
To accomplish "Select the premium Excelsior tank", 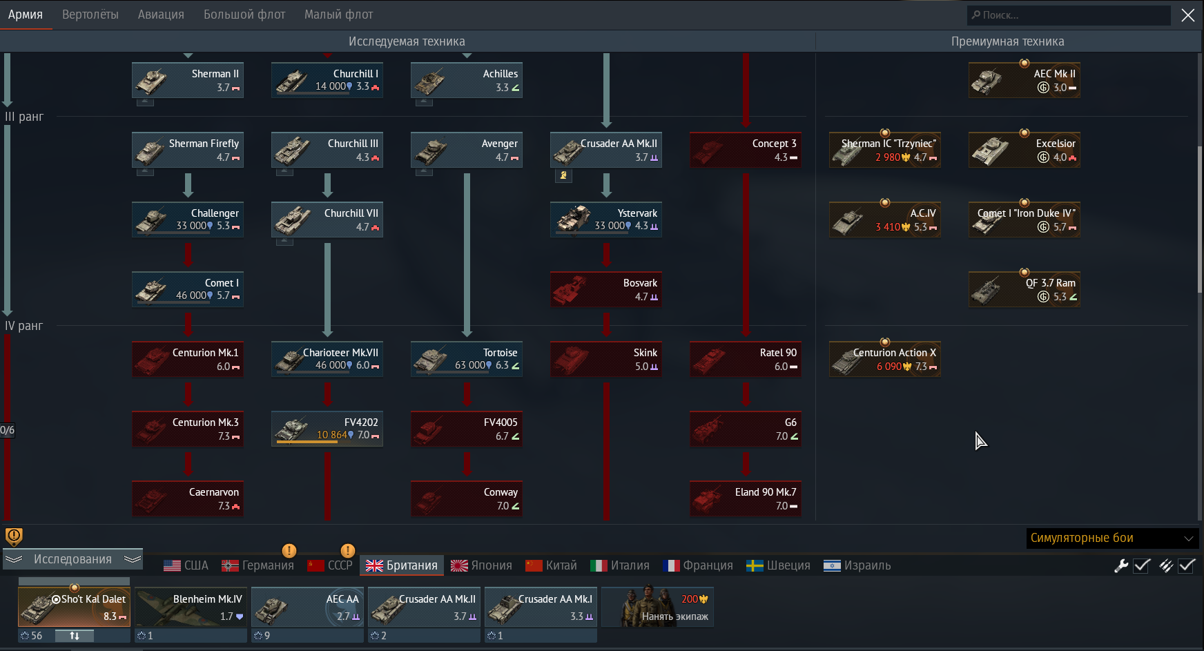I will pos(1025,150).
